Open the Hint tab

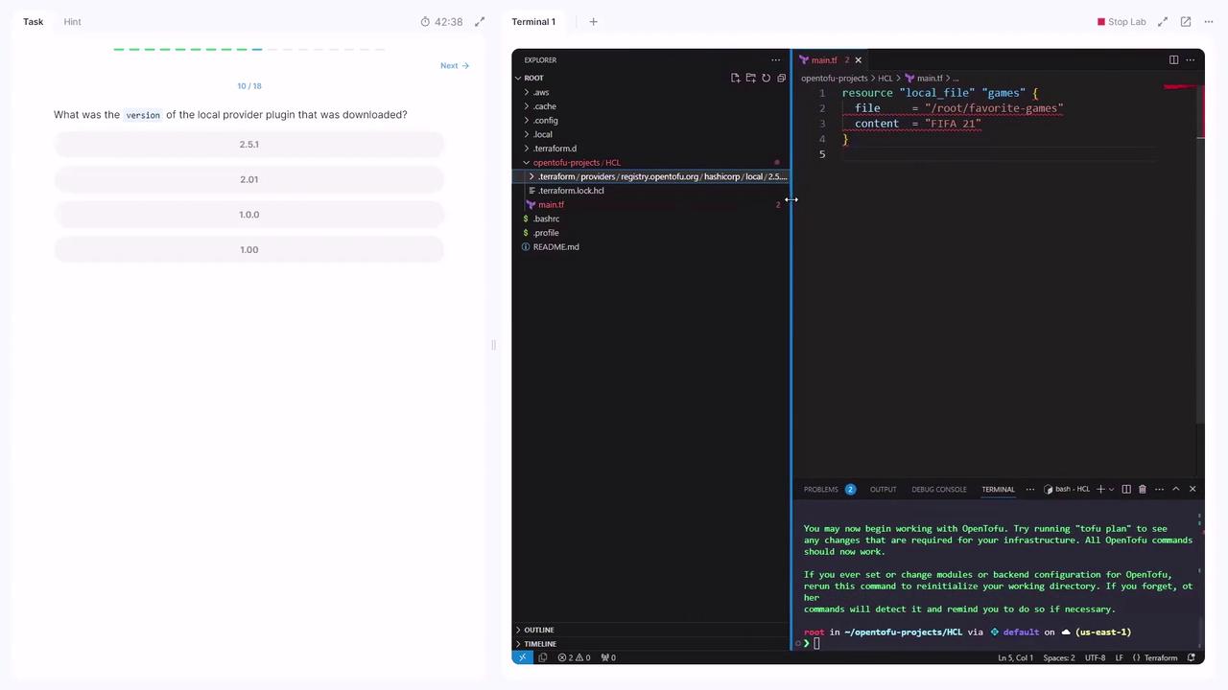click(x=72, y=21)
